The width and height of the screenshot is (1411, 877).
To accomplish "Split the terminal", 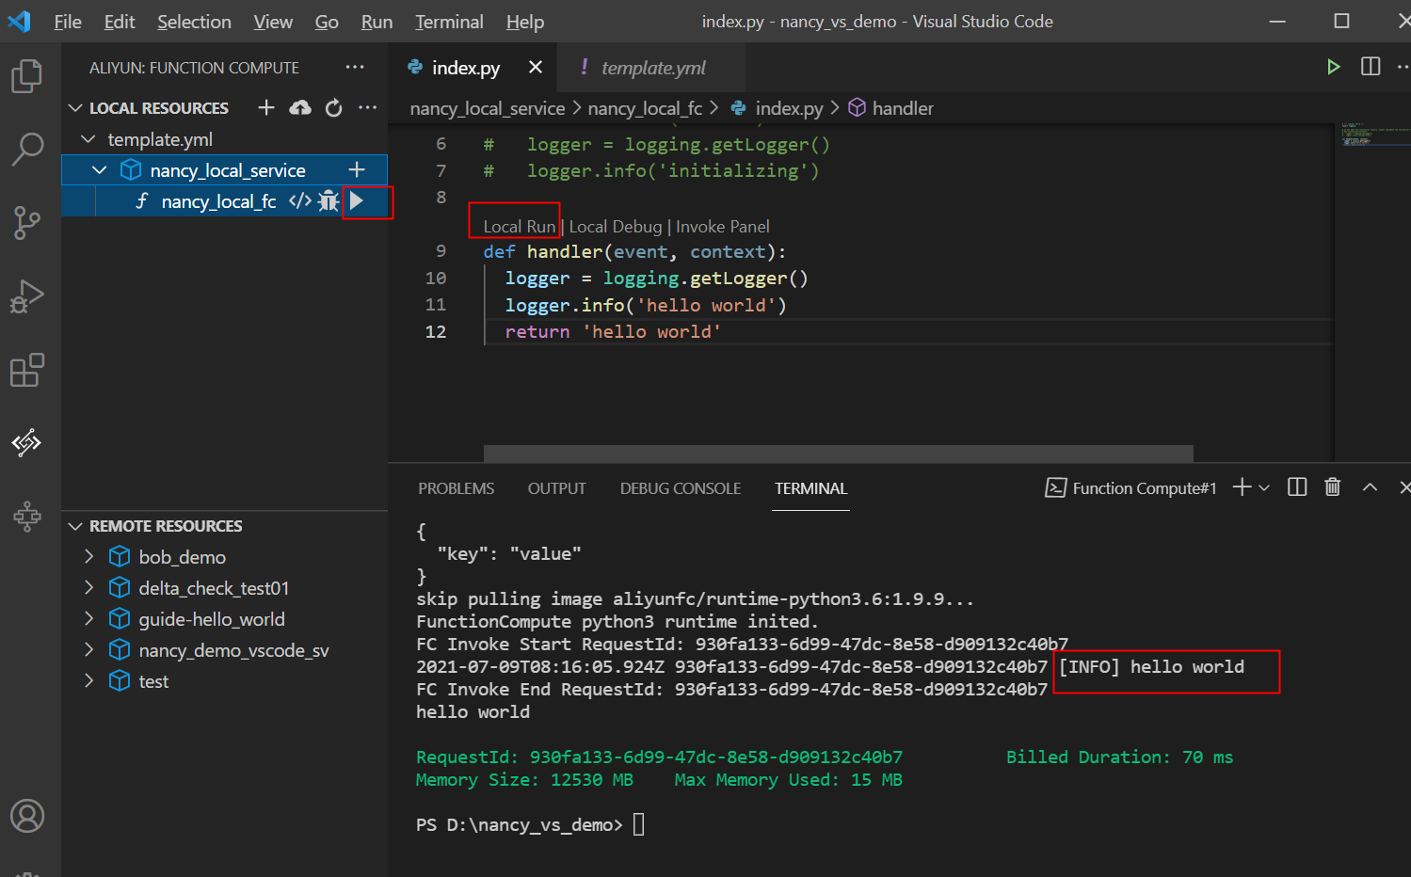I will pos(1297,486).
